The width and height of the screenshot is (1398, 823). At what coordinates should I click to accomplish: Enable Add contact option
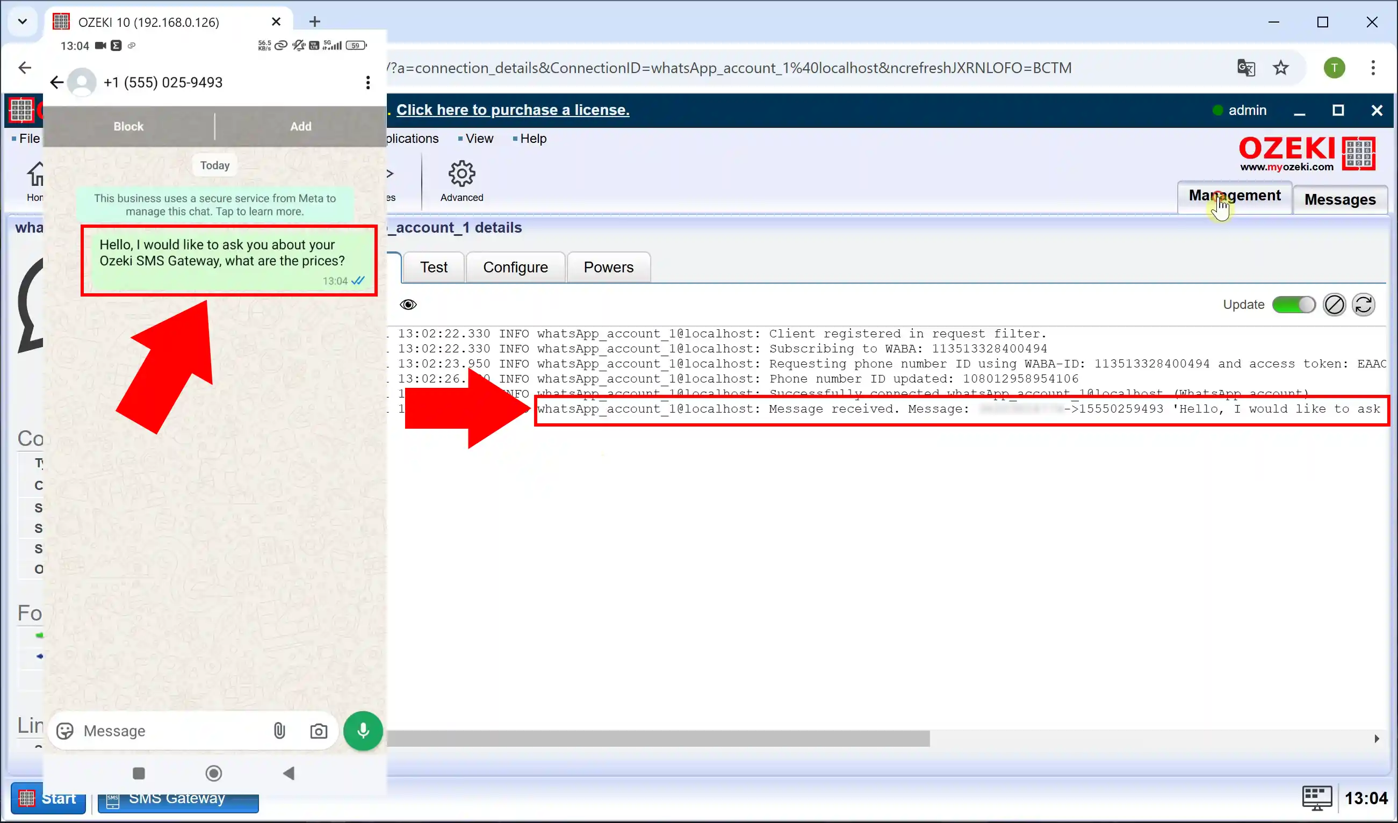[300, 125]
